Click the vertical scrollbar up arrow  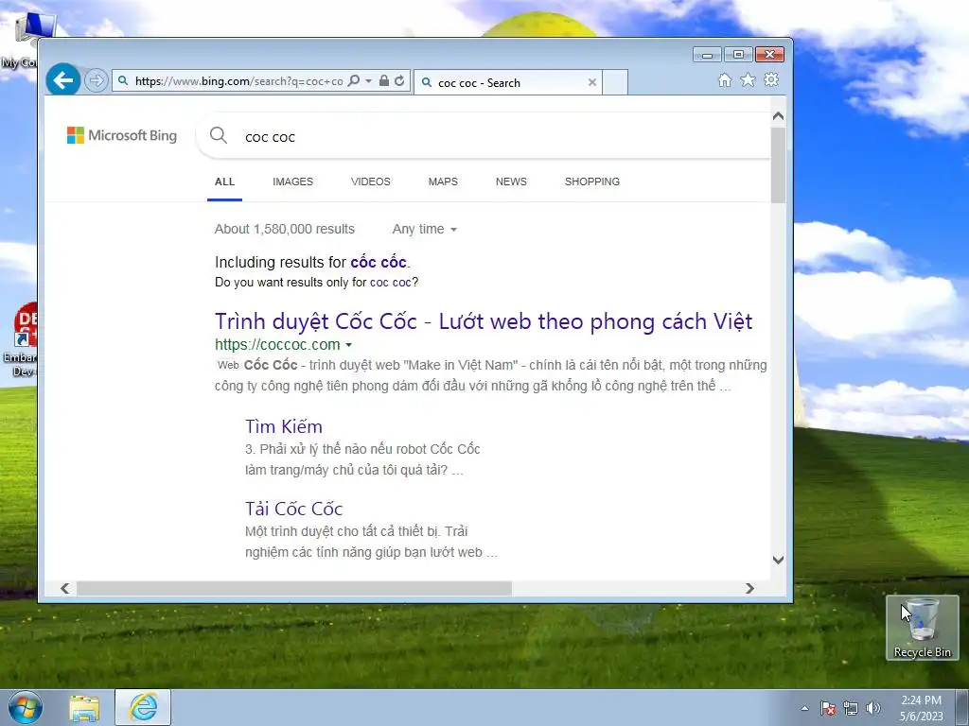(x=778, y=115)
